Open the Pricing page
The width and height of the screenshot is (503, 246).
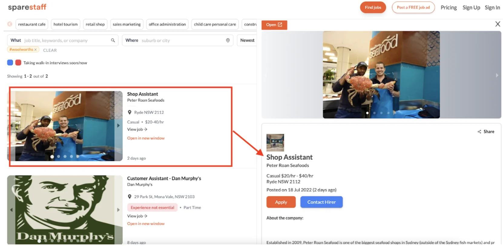click(449, 8)
